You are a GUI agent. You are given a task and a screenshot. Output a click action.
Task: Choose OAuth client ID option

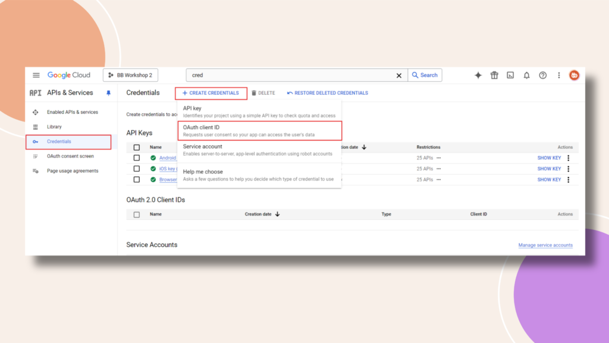pos(260,130)
